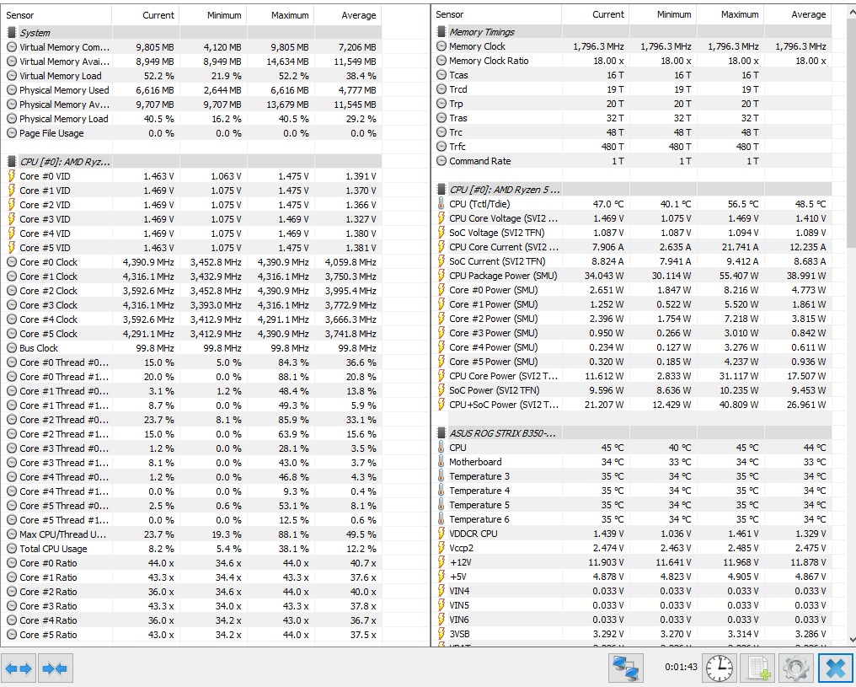
Task: Select the Memory Clock sensor row
Action: click(632, 46)
